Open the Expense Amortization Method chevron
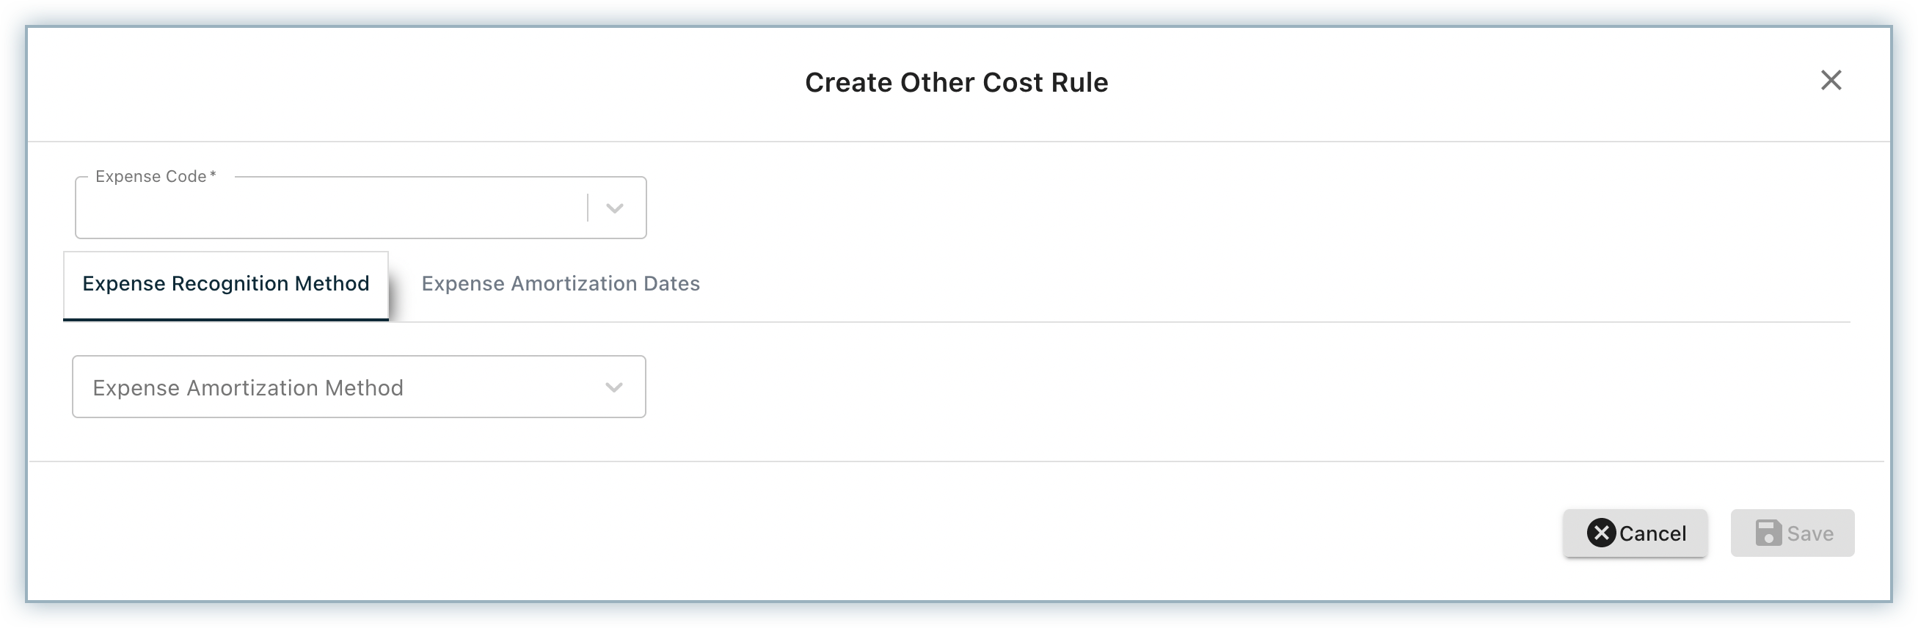The height and width of the screenshot is (628, 1918). tap(613, 387)
